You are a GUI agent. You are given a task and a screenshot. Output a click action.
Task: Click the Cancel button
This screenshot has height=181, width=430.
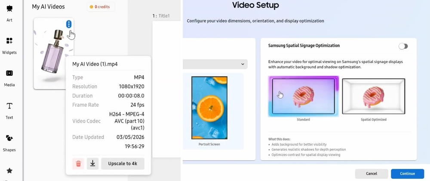(371, 174)
